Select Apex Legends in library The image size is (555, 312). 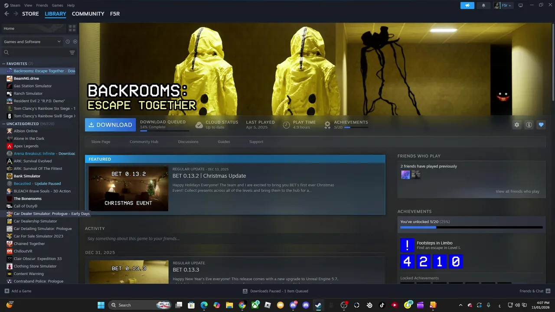pyautogui.click(x=26, y=146)
